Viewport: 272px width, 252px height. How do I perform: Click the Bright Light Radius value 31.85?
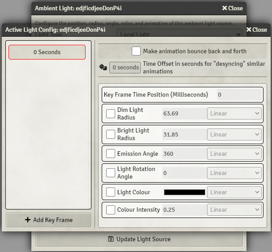click(x=185, y=134)
